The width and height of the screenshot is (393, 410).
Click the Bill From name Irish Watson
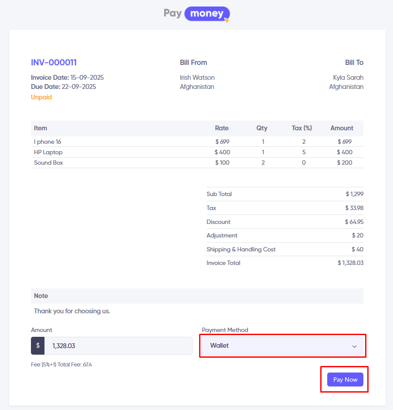197,78
